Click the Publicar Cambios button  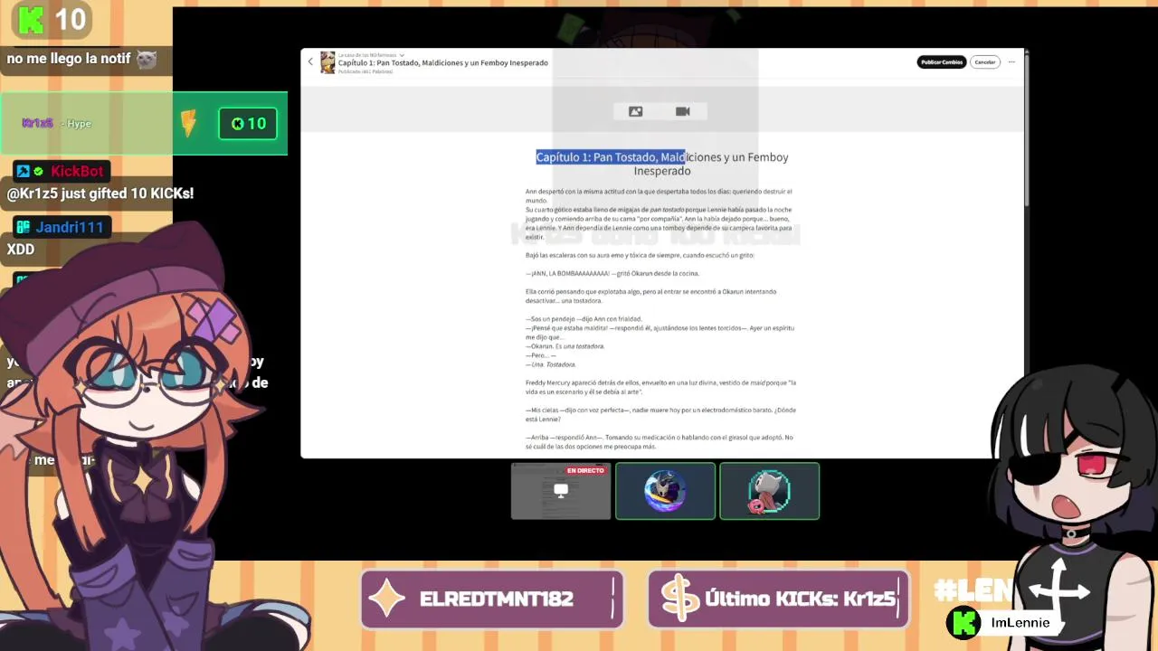click(x=941, y=62)
